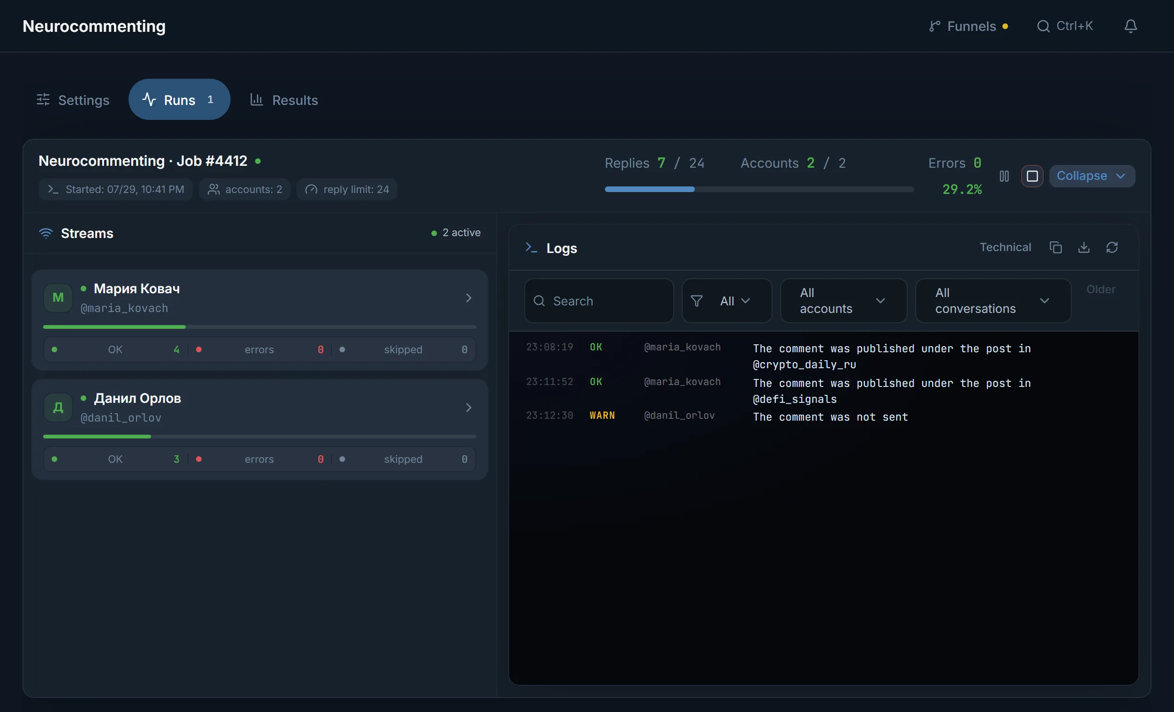Viewport: 1174px width, 712px height.
Task: Switch to the Runs tab
Action: (x=179, y=99)
